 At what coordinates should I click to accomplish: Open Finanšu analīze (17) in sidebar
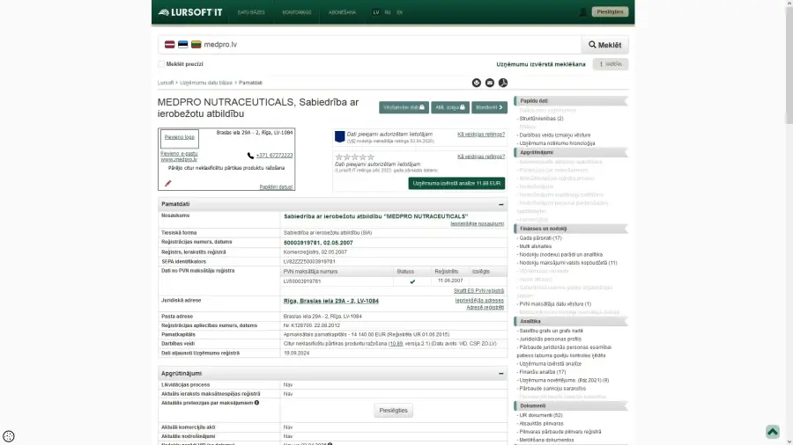coord(542,372)
